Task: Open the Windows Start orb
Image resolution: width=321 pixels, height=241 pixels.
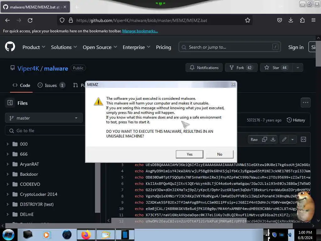Action: point(8,235)
